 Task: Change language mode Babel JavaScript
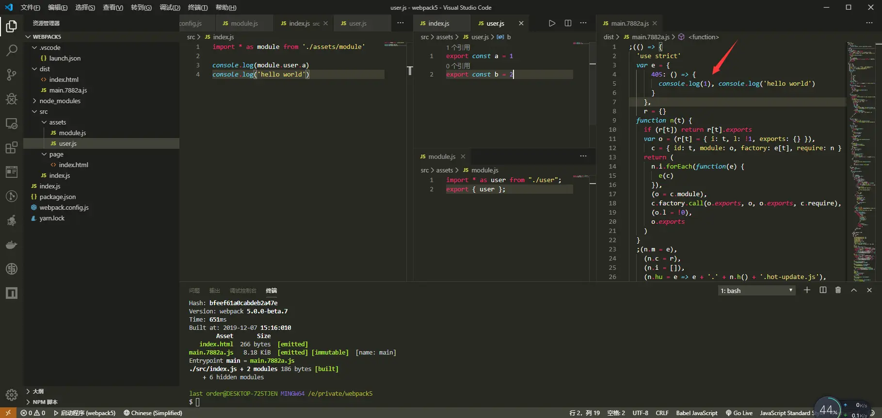pyautogui.click(x=697, y=413)
